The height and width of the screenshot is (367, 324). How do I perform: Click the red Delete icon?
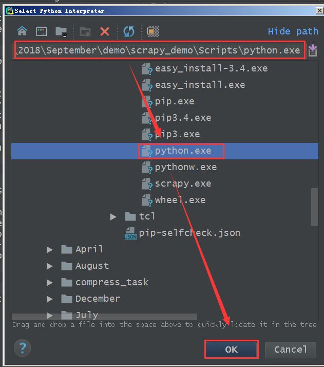(x=105, y=31)
